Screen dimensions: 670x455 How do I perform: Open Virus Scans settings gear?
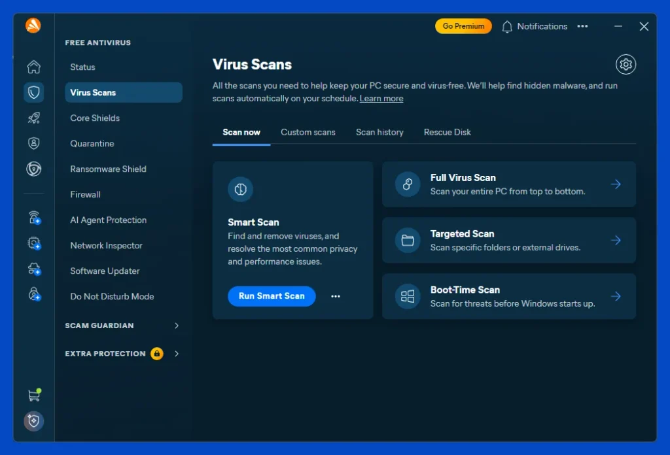tap(626, 65)
